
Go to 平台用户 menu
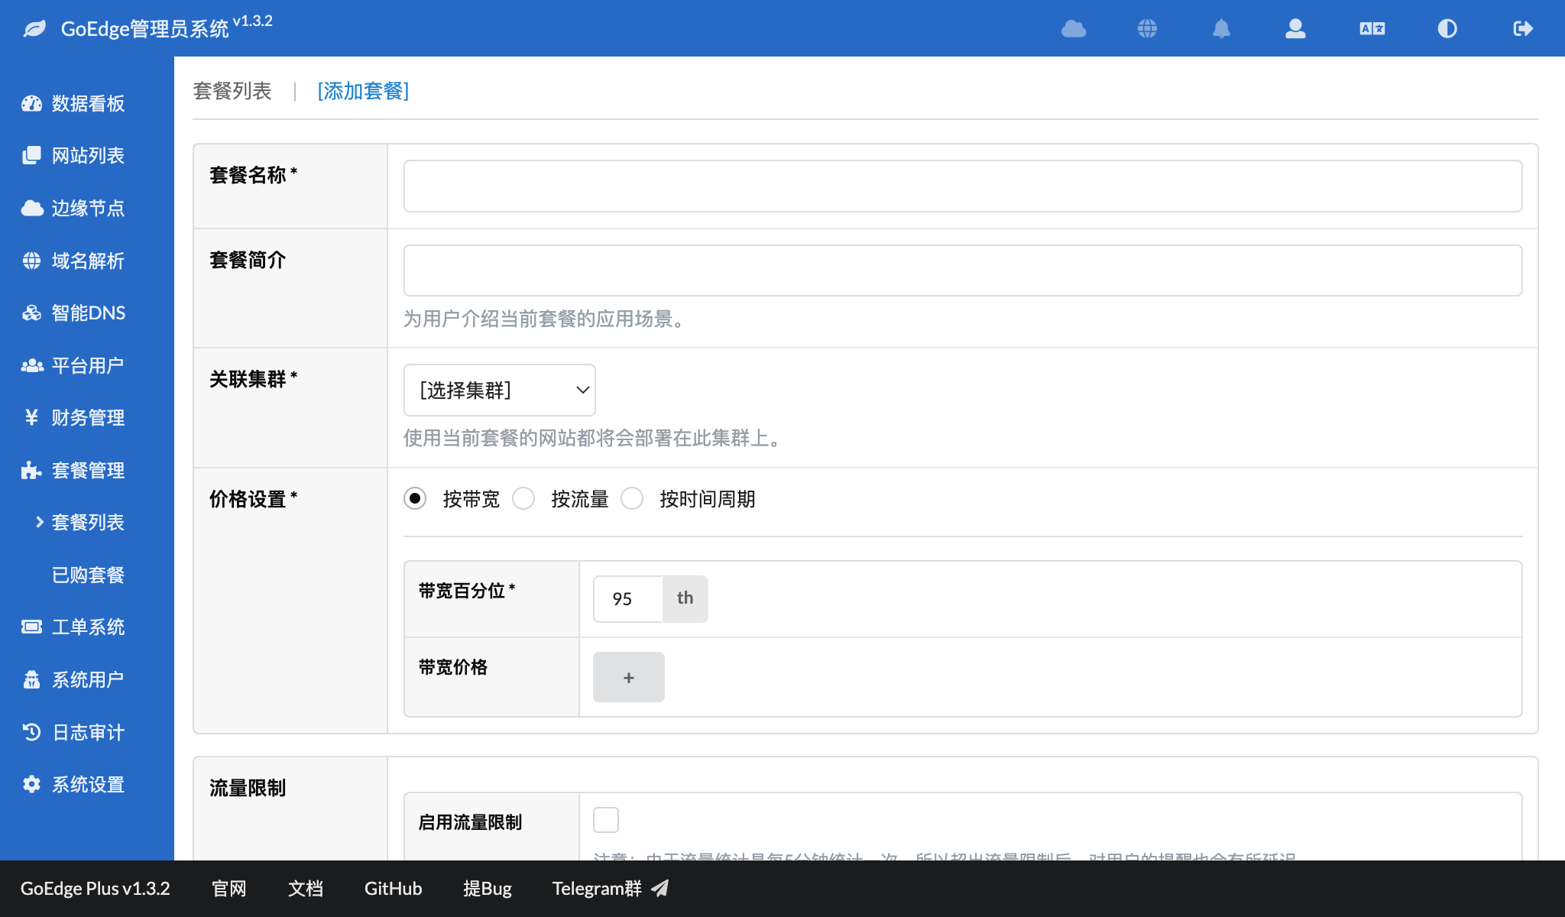pyautogui.click(x=88, y=365)
